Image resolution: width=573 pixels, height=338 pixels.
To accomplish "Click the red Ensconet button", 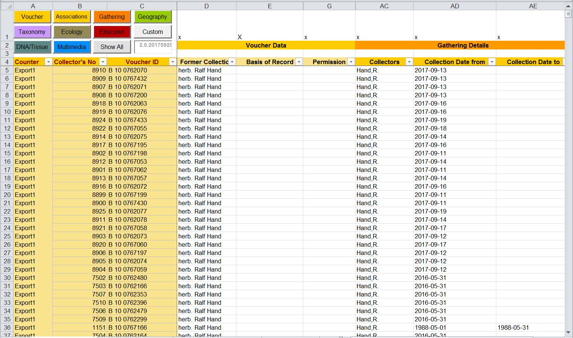I will 112,32.
